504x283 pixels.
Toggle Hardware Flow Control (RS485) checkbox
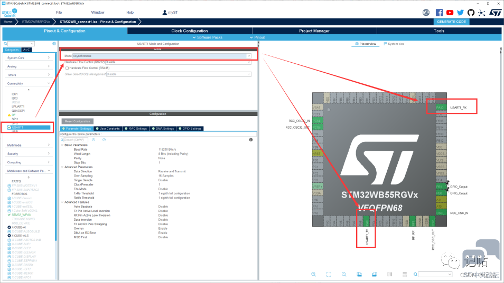tap(67, 68)
